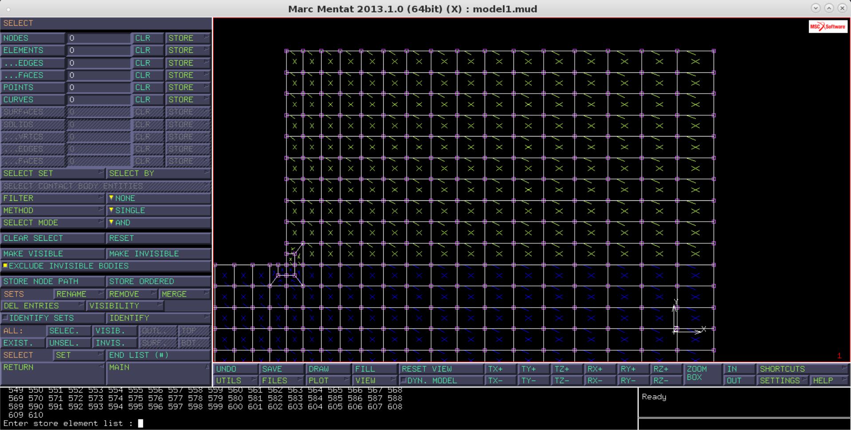Click RX- to rotate view
Viewport: 851px width, 430px height.
tap(600, 380)
